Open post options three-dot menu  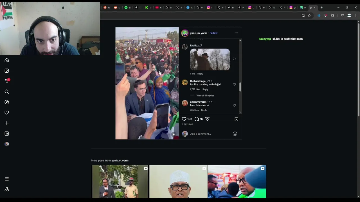pyautogui.click(x=236, y=33)
